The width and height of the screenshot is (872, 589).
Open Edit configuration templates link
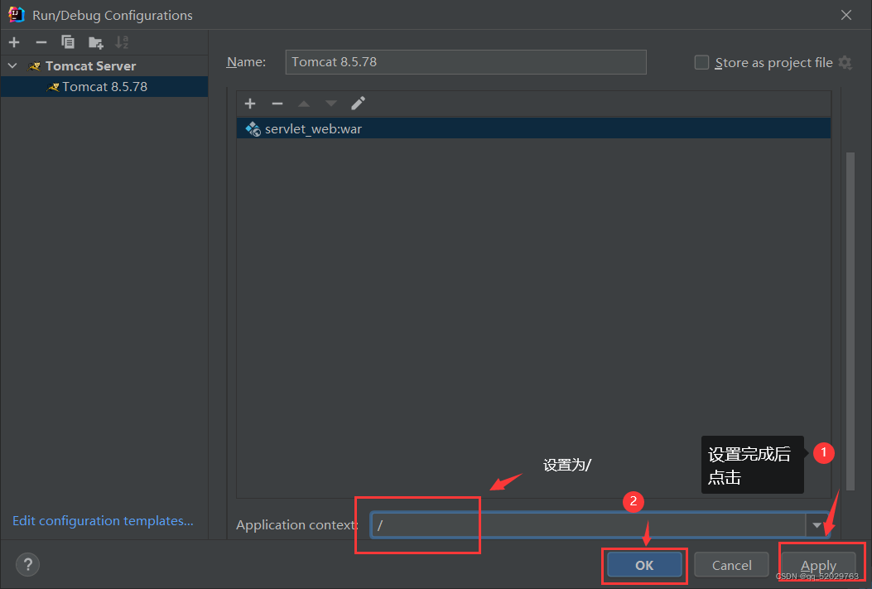(x=103, y=520)
